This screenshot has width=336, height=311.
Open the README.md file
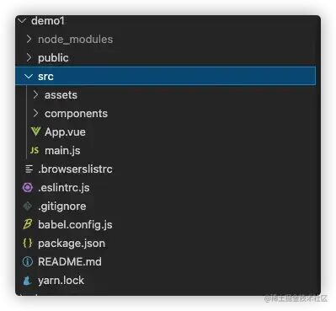coord(70,262)
